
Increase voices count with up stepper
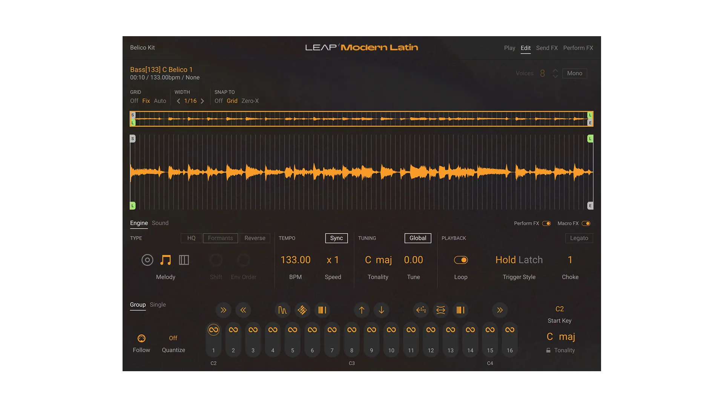click(x=555, y=70)
